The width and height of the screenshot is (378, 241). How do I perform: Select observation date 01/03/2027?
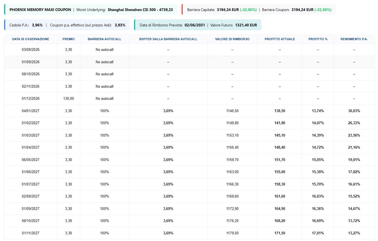coord(31,135)
